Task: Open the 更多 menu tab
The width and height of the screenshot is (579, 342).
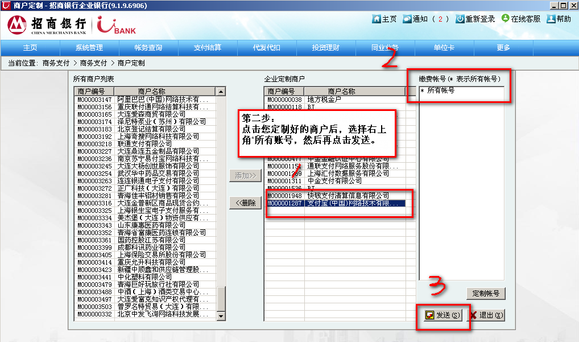Action: [503, 48]
